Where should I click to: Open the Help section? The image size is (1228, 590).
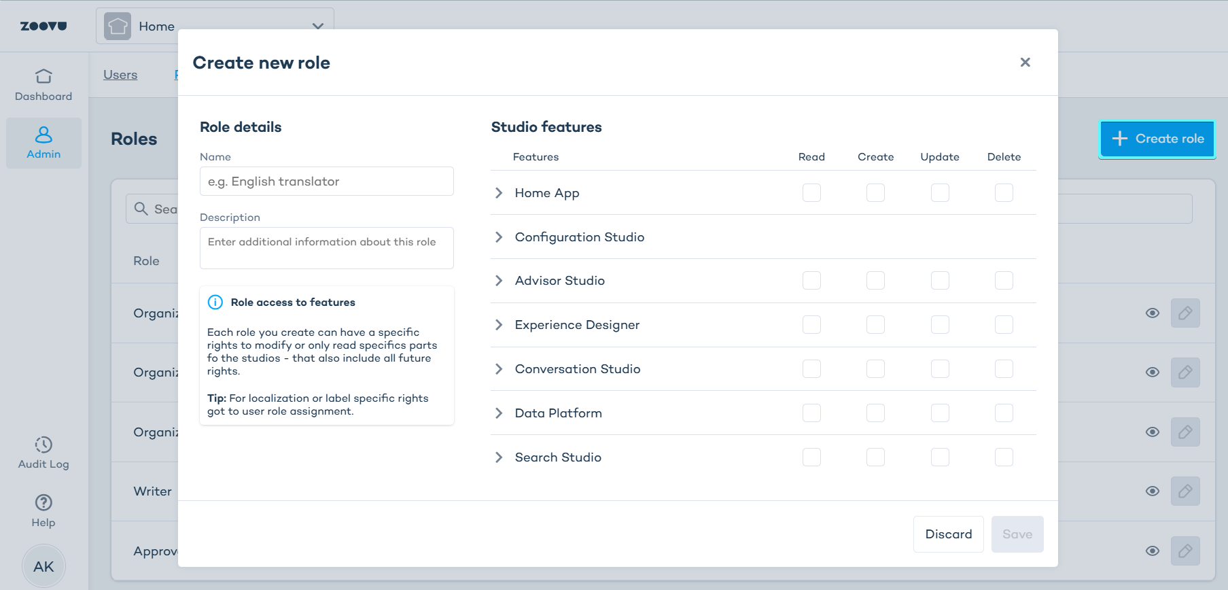pyautogui.click(x=43, y=511)
